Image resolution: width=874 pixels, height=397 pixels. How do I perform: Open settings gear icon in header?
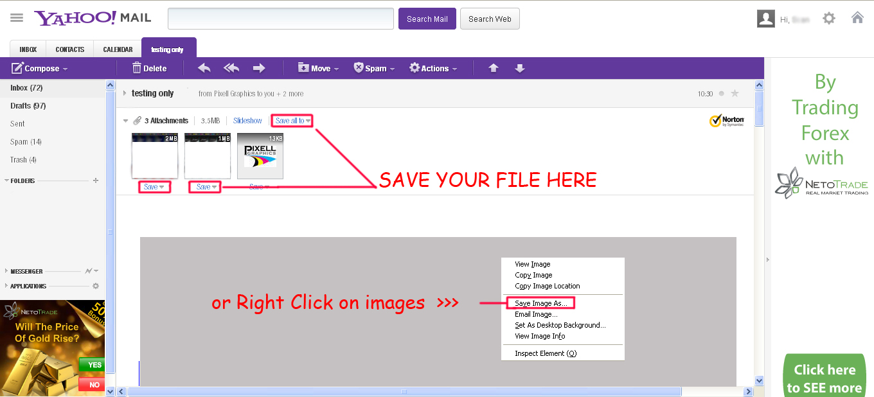(829, 19)
